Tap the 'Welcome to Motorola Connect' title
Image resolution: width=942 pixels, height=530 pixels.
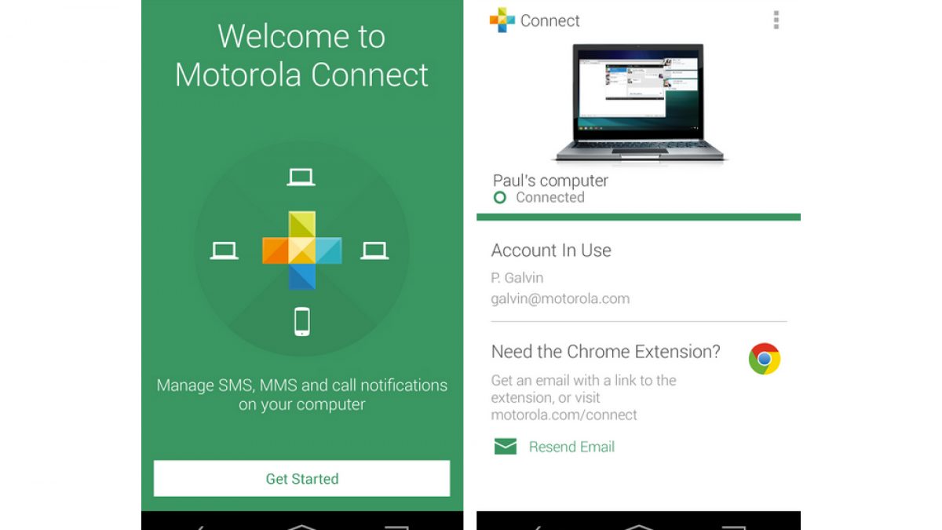[x=301, y=56]
